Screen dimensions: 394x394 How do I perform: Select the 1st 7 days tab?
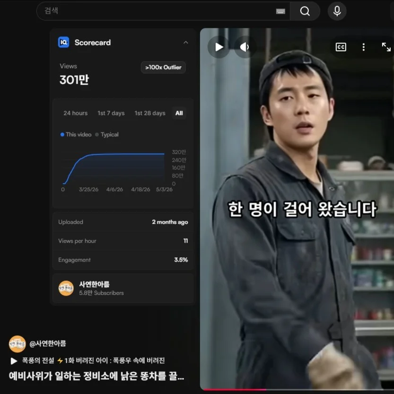click(x=111, y=113)
